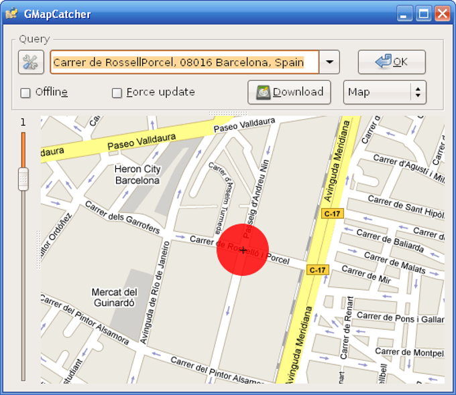
Task: Click the Carrer de Pons i Gallar label
Action: point(401,317)
